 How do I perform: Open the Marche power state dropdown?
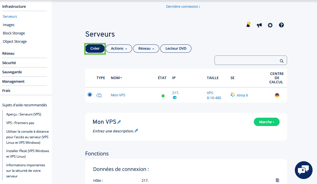pos(267,122)
